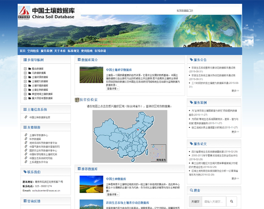Screen dimensions: 264x209
Task: Open the 空间检索 navigation item
Action: (33, 51)
